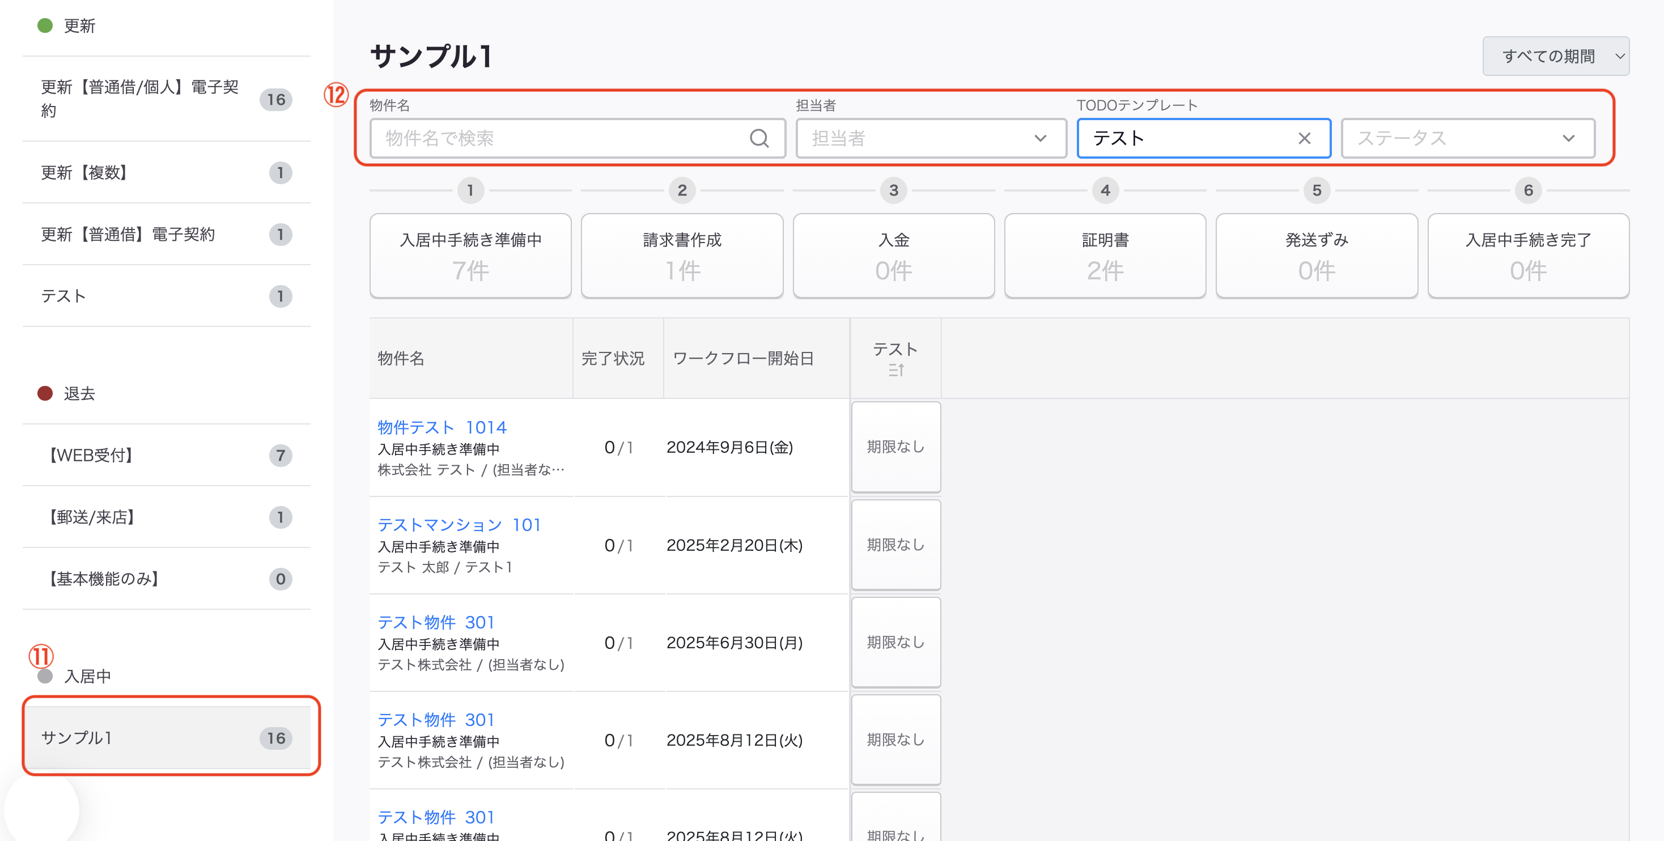Click the 入居中手続き準備中 7件 step card

tap(470, 256)
